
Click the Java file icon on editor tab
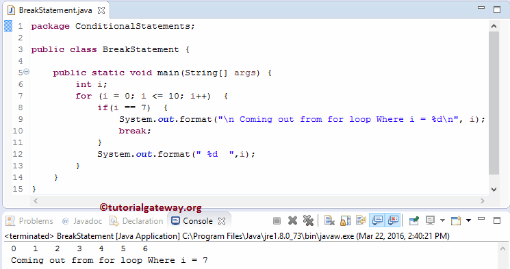(11, 10)
